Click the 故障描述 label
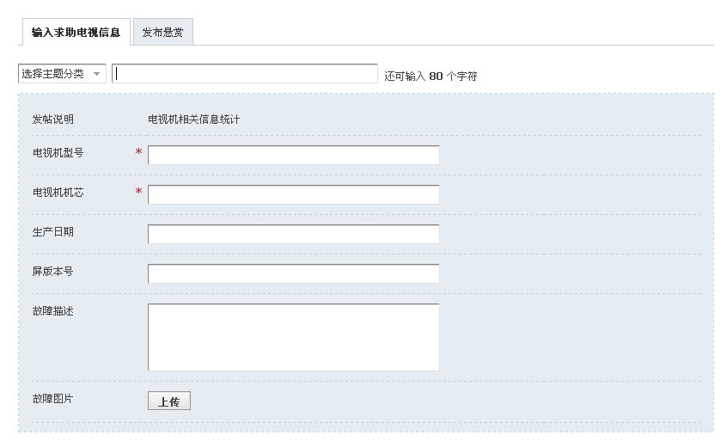This screenshot has width=721, height=441. click(x=53, y=311)
